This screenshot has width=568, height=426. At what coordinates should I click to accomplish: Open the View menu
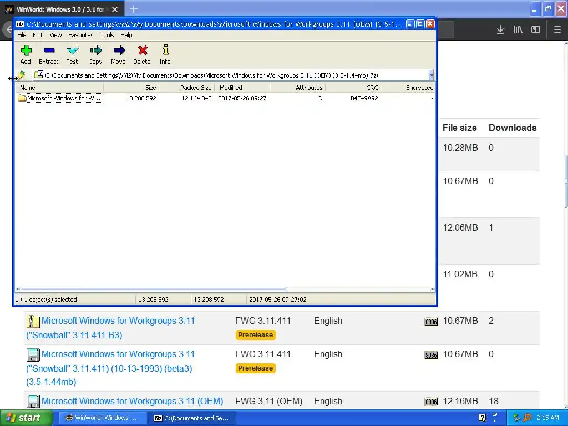coord(55,35)
